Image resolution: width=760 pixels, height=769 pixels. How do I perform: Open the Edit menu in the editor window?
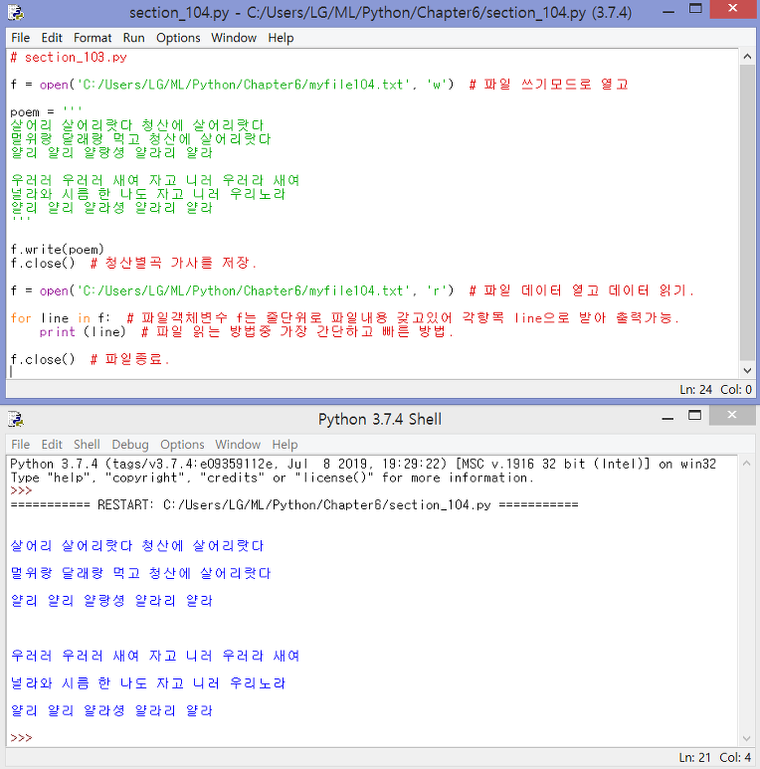coord(52,38)
